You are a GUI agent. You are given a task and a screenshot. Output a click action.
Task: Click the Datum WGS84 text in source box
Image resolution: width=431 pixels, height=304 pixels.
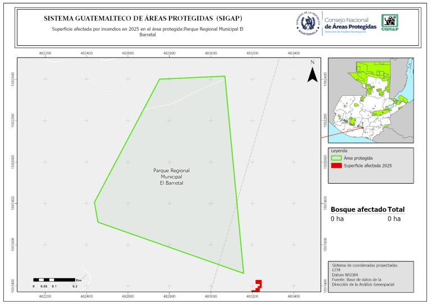tap(345, 274)
